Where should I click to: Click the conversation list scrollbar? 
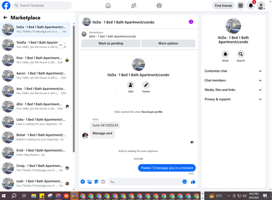[73, 89]
